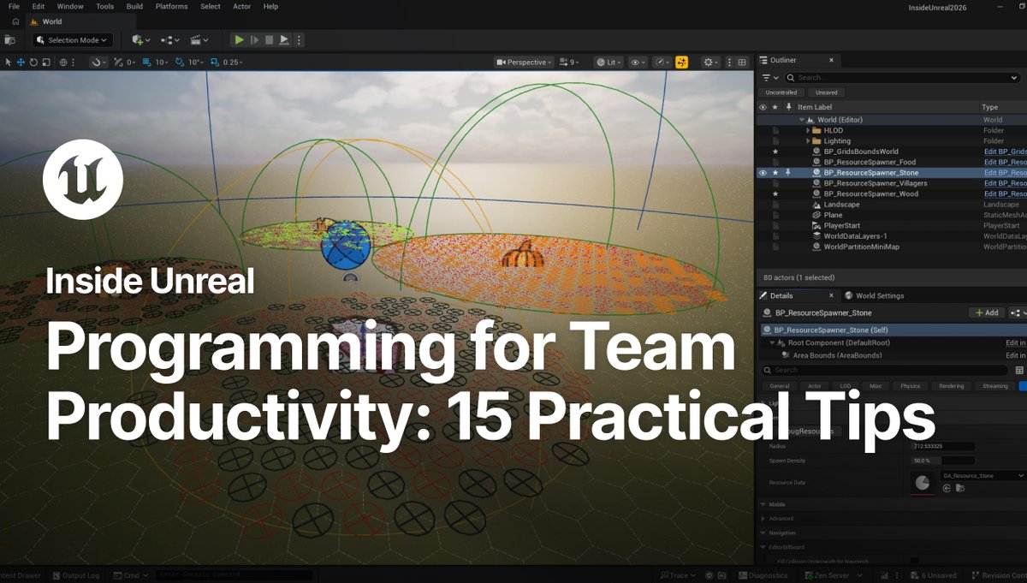Activate the Scale gizmo tool
This screenshot has width=1027, height=583.
coord(46,62)
